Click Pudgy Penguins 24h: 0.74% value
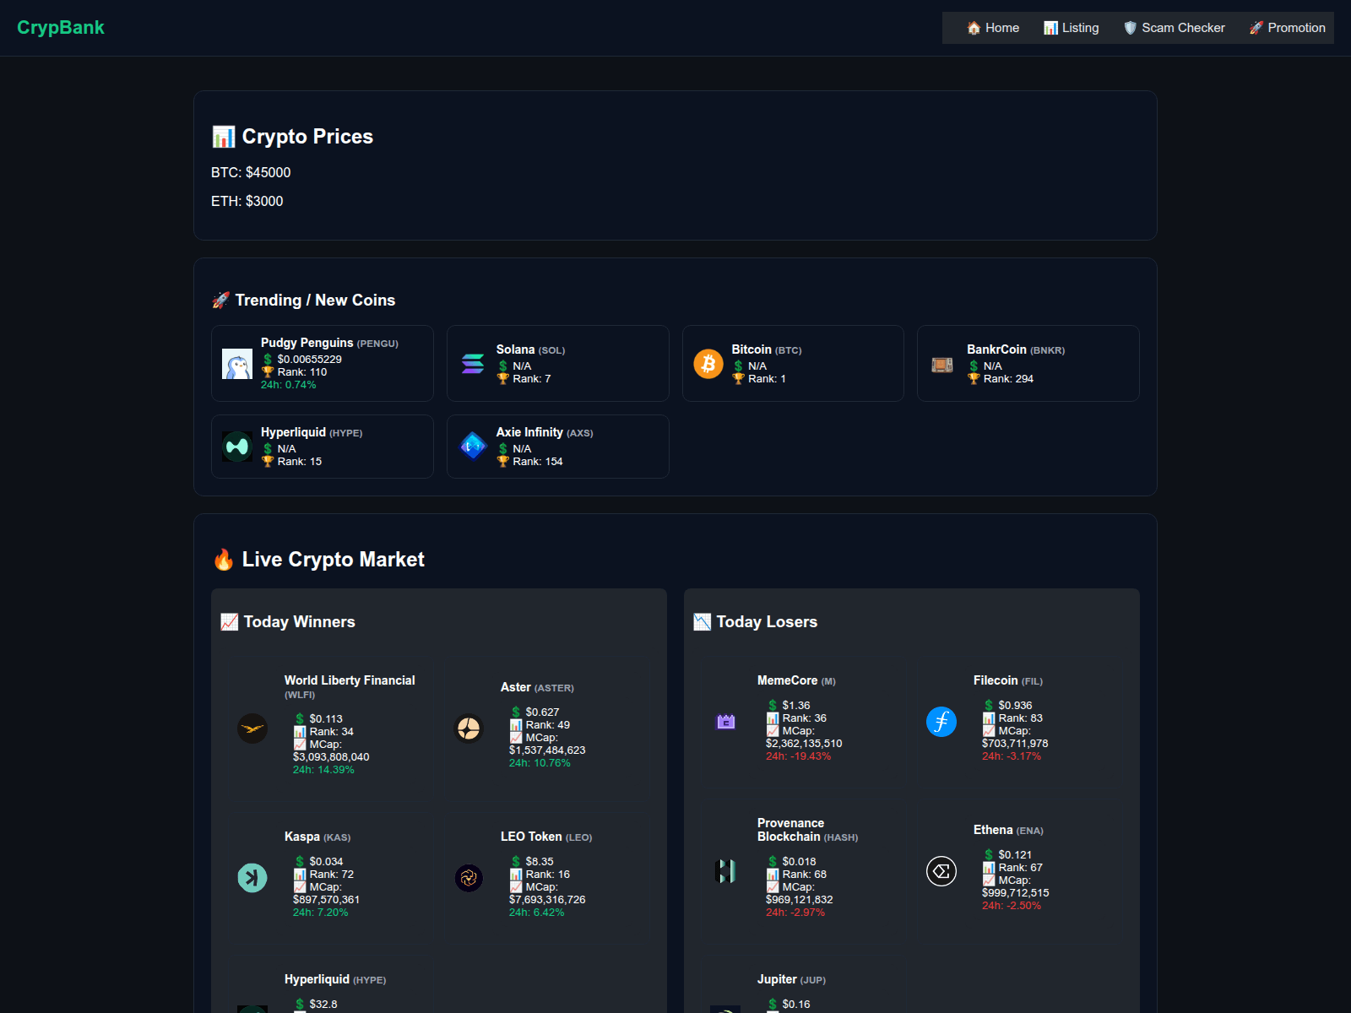1351x1013 pixels. (288, 385)
